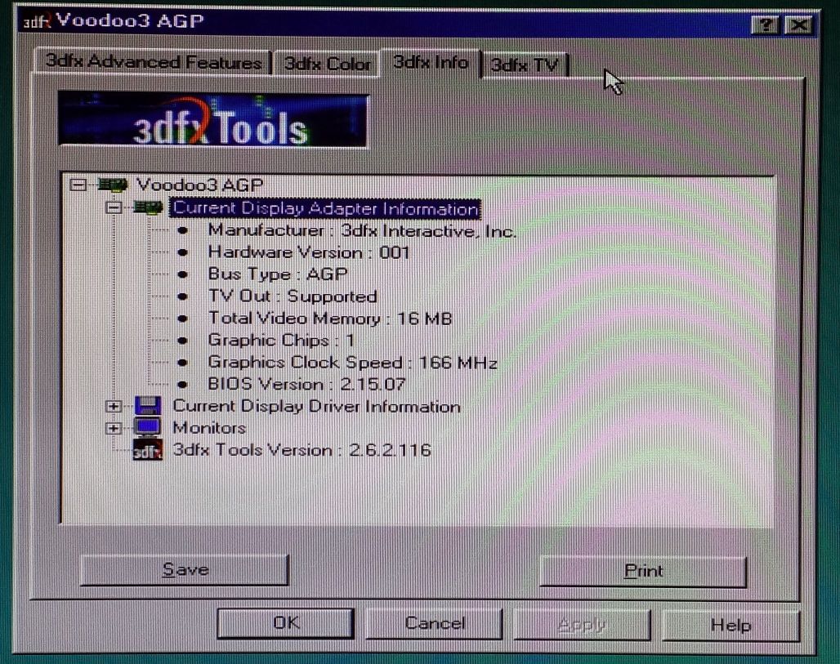840x664 pixels.
Task: Select the 3dfx Info tab
Action: (430, 63)
